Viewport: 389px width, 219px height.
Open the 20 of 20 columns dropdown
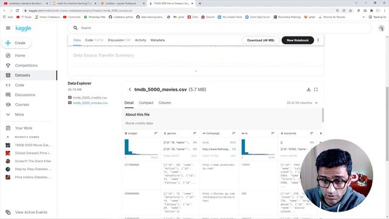pyautogui.click(x=302, y=103)
